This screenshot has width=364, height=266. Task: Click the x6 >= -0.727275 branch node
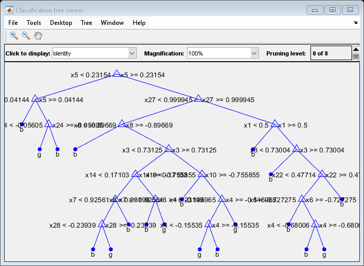pyautogui.click(x=302, y=199)
